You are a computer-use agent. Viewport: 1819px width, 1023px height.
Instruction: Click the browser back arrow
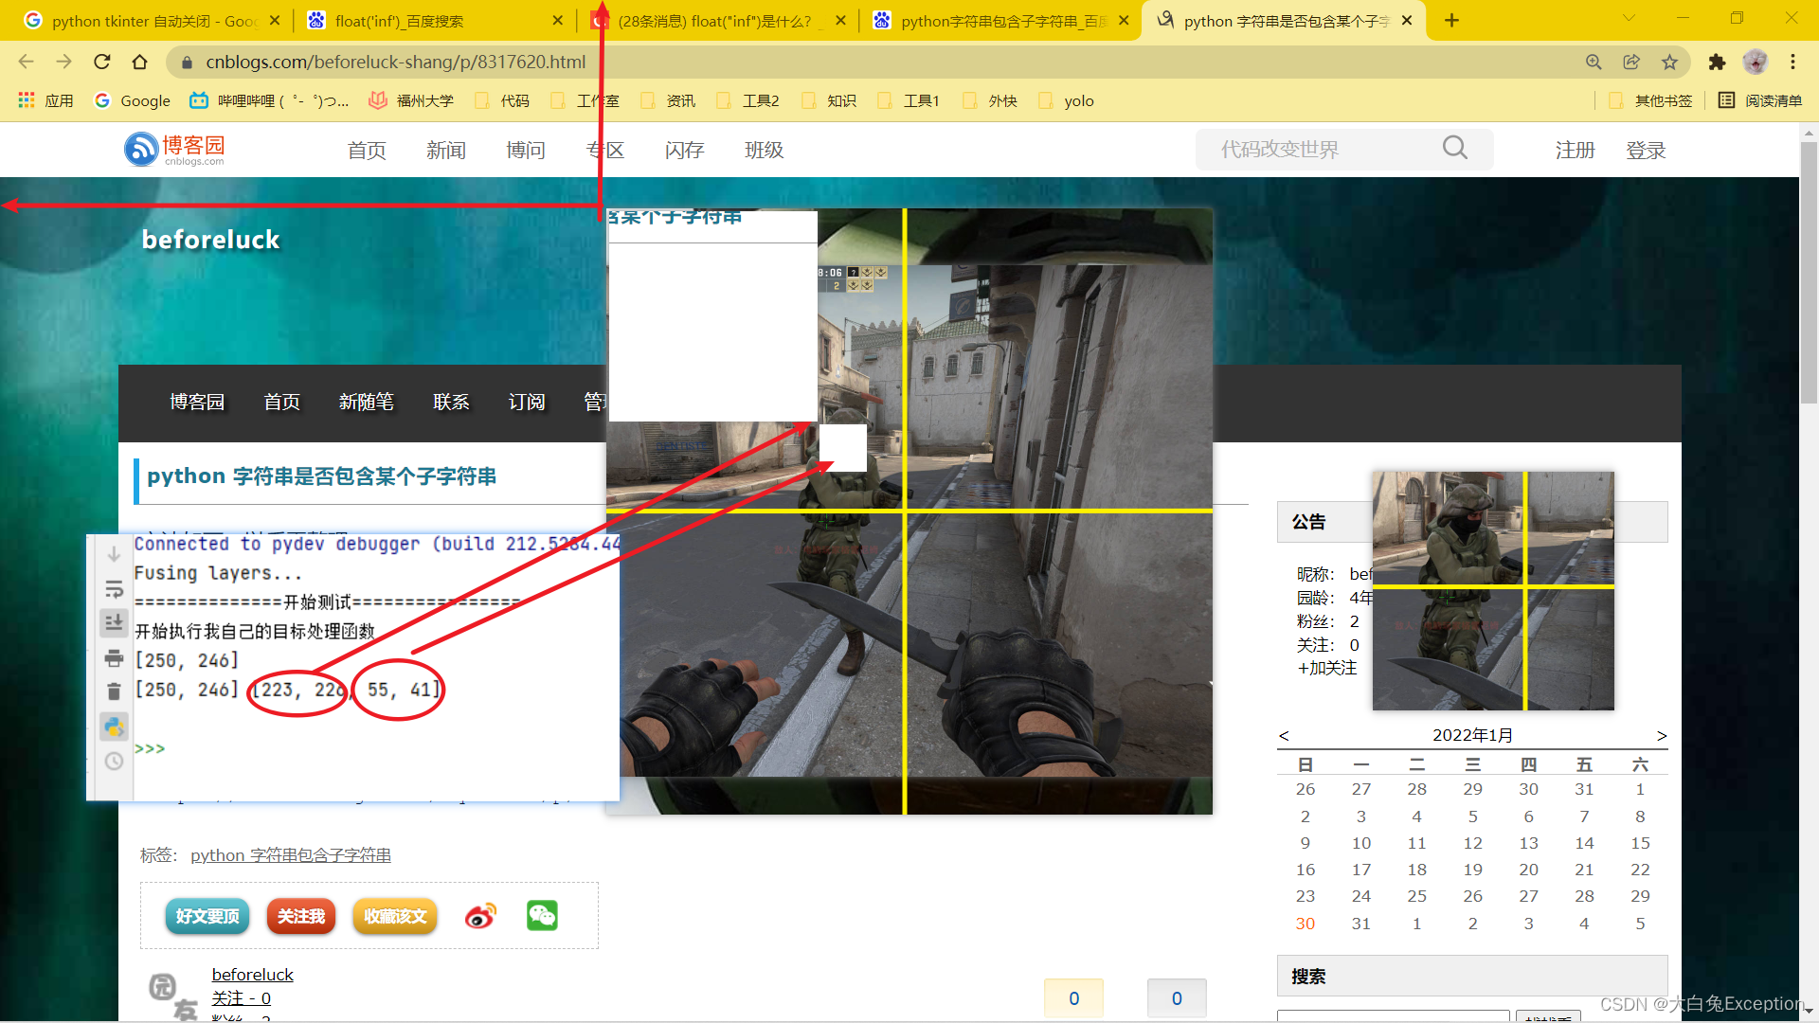click(26, 62)
